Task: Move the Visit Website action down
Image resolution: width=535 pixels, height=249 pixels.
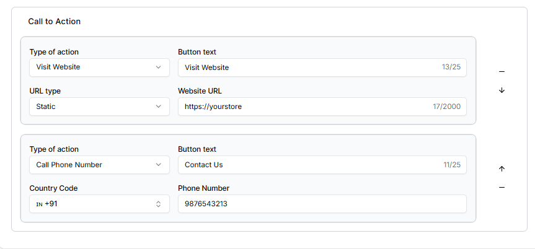Action: tap(502, 90)
